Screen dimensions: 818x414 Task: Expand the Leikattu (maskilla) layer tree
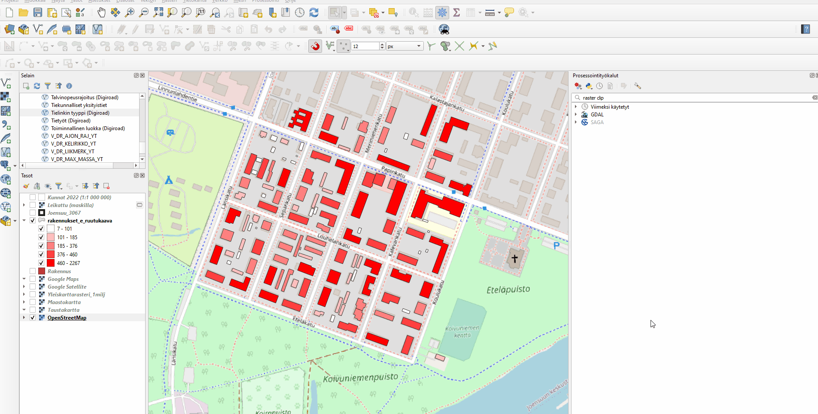point(24,205)
